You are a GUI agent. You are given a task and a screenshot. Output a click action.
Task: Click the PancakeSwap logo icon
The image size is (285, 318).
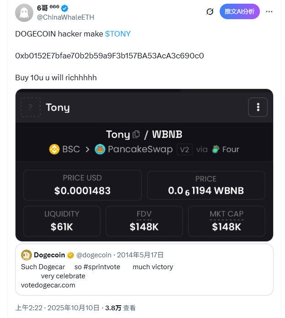[100, 149]
